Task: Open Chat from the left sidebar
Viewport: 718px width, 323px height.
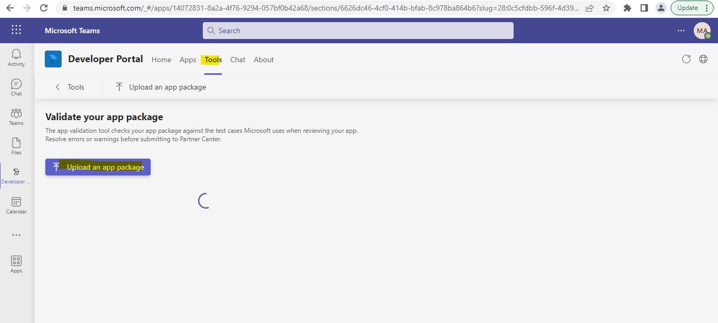Action: click(x=16, y=86)
